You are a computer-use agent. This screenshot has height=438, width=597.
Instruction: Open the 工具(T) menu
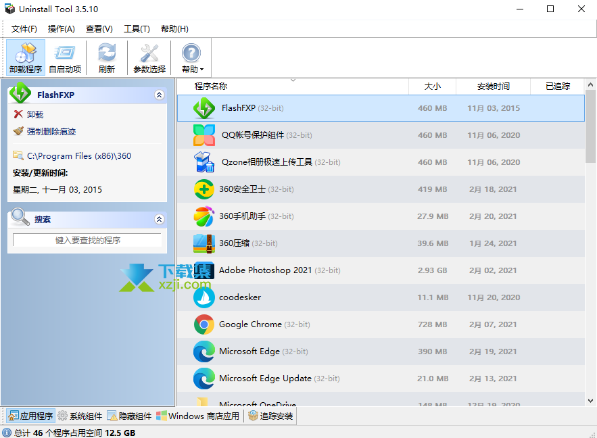tap(137, 29)
